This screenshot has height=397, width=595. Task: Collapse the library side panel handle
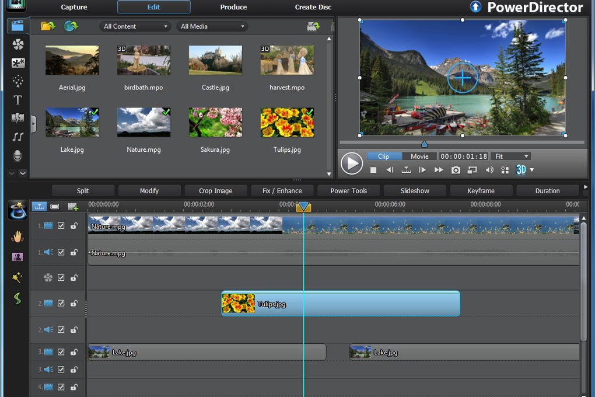coord(33,124)
